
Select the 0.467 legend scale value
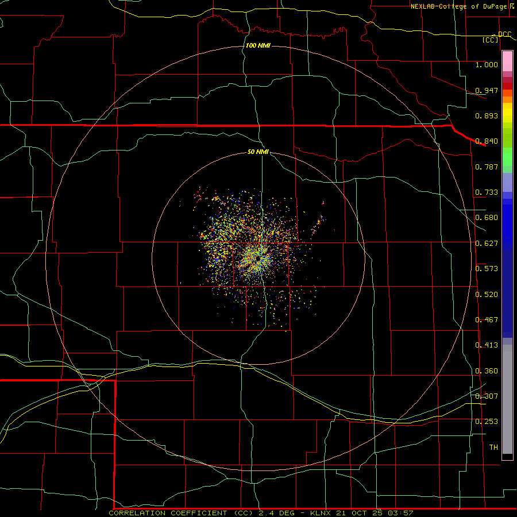click(x=487, y=320)
